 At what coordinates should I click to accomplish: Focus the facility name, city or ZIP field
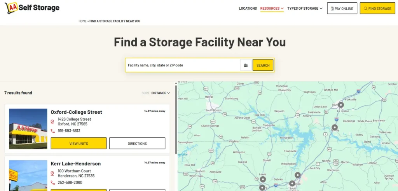point(183,65)
